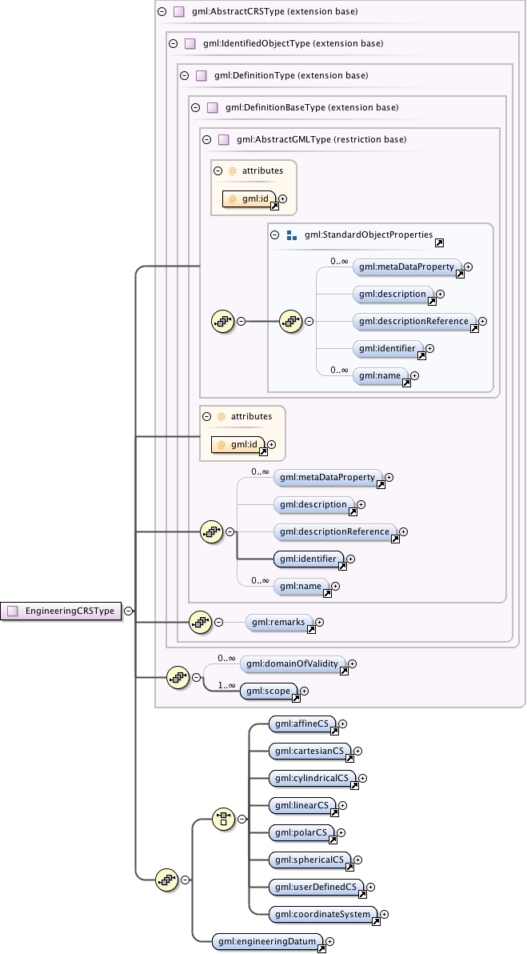Expand the gml:coordinateSystem element

[x=384, y=915]
